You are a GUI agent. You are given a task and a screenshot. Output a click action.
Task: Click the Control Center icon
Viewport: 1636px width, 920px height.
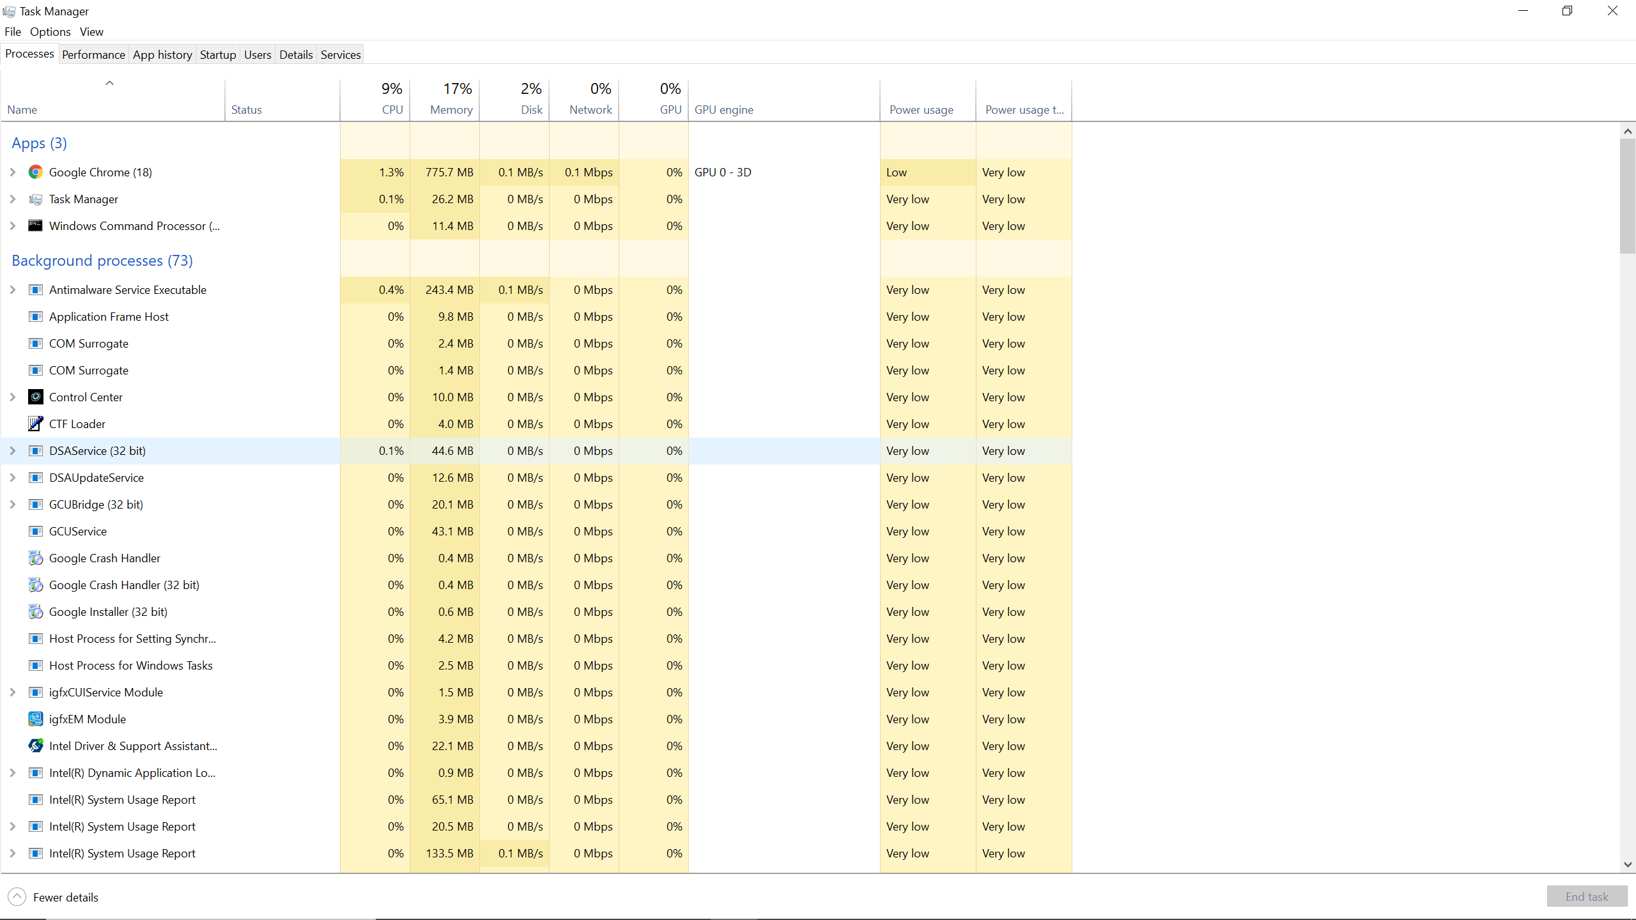pos(36,397)
